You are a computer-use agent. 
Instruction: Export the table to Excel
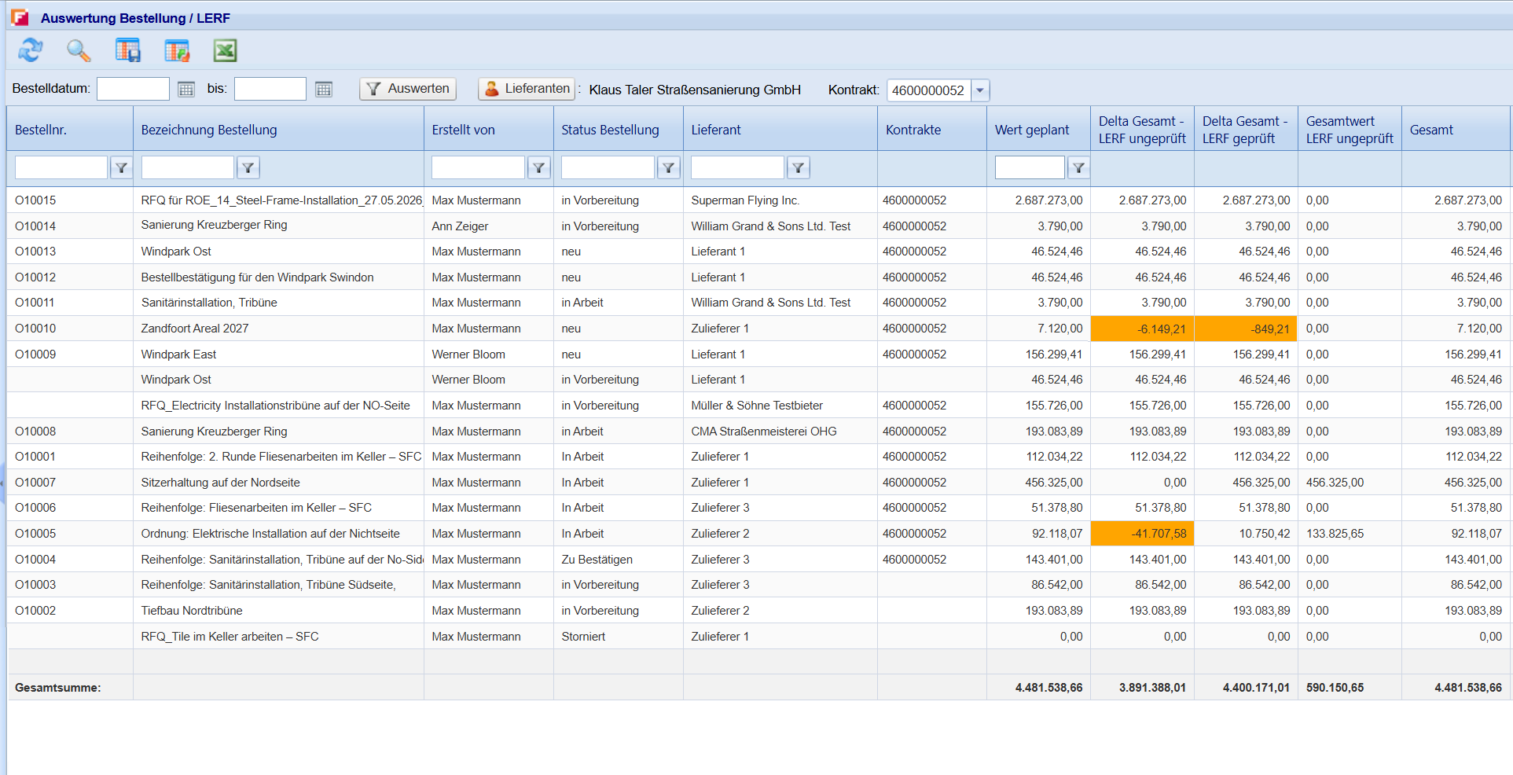(x=226, y=50)
